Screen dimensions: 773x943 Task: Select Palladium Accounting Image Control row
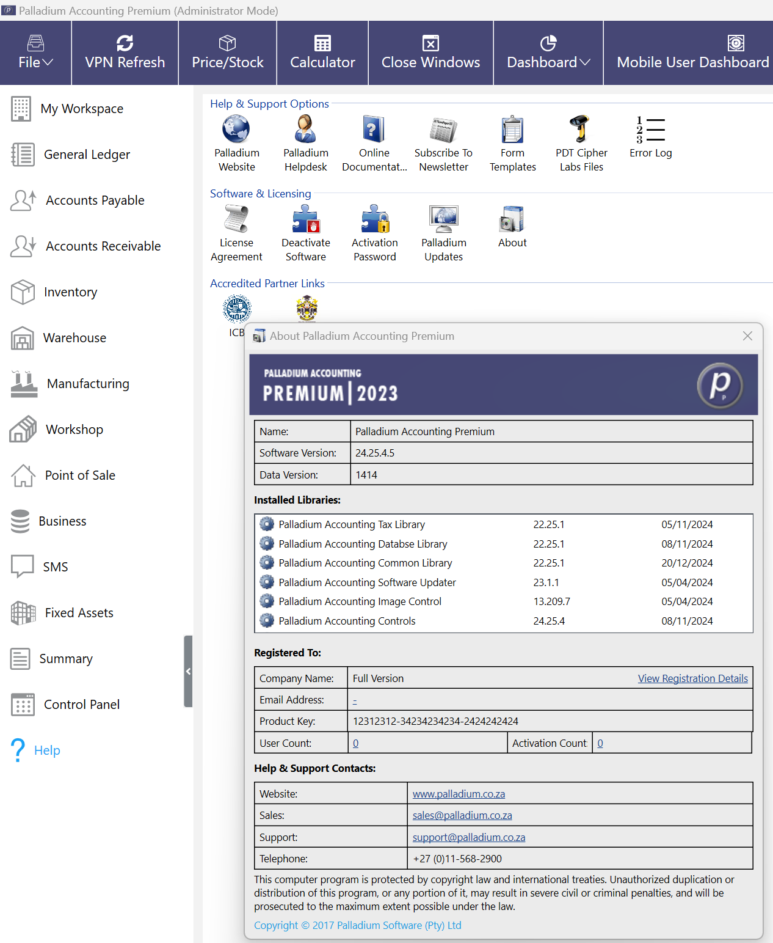tap(504, 601)
